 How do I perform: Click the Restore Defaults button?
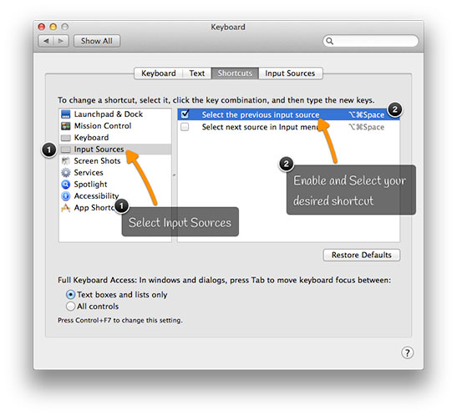pos(362,255)
